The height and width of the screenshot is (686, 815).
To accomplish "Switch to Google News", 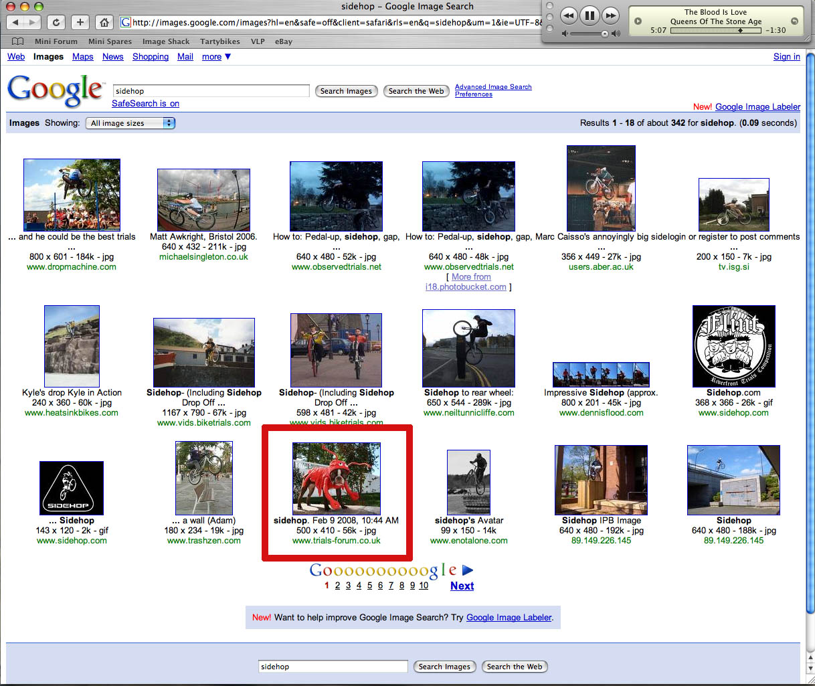I will tap(113, 57).
